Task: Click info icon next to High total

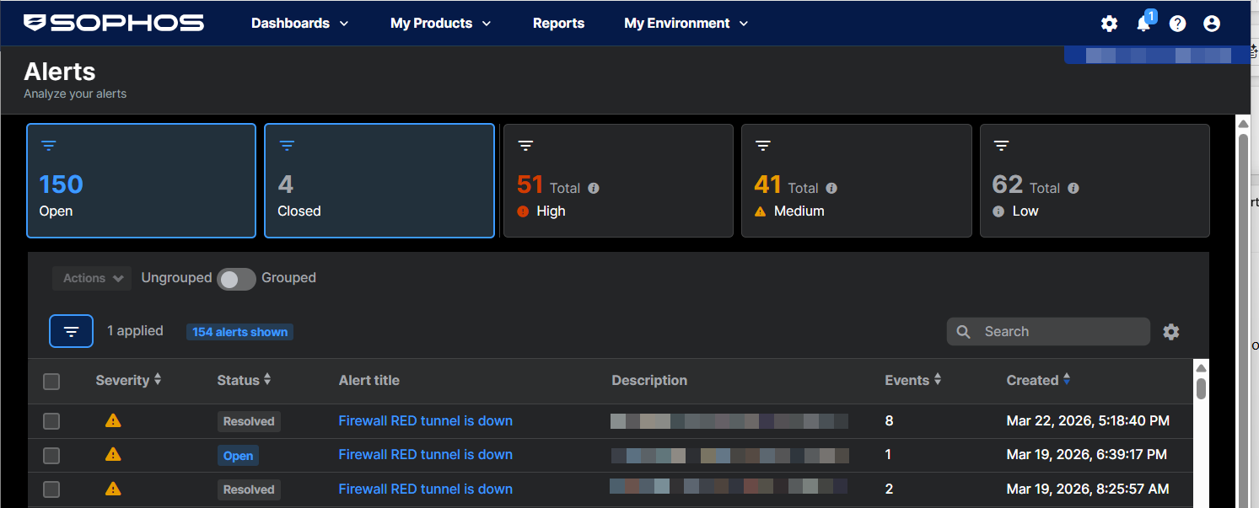Action: [x=594, y=189]
